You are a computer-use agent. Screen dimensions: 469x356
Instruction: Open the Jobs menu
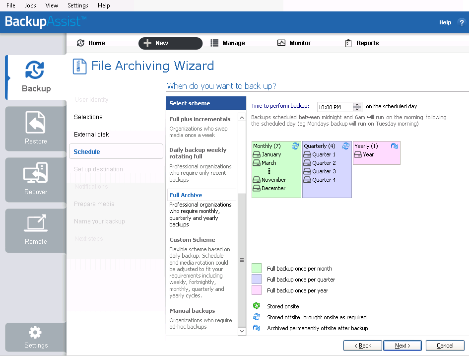pyautogui.click(x=30, y=5)
